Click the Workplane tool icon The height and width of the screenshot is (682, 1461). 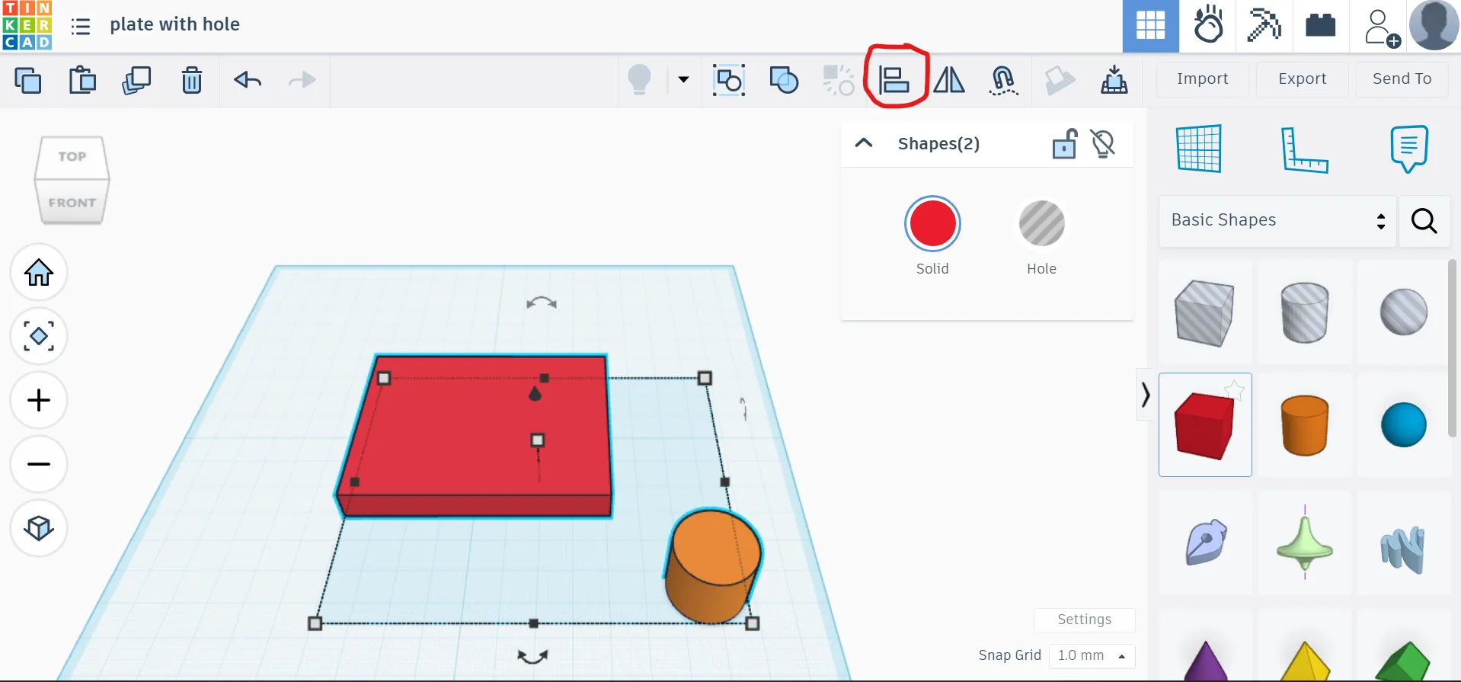click(1199, 149)
